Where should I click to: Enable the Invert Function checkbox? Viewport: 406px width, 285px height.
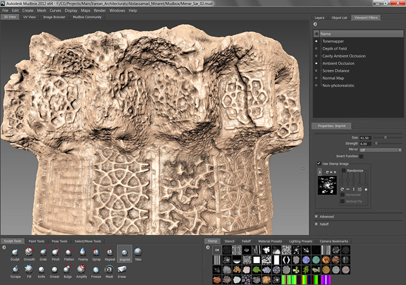[361, 156]
